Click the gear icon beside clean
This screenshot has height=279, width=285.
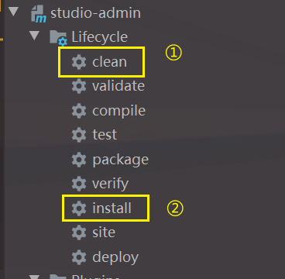pyautogui.click(x=79, y=62)
